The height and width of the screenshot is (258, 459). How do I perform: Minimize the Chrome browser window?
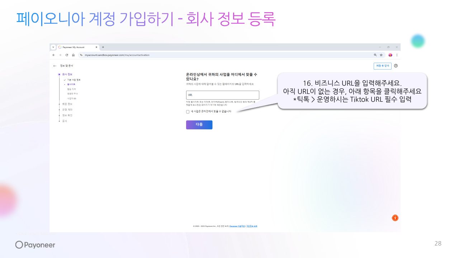(x=380, y=47)
